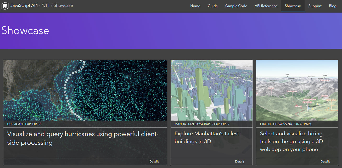
Task: Click 'Explore Manhattan's tallest buildings in 3D' title
Action: click(207, 138)
